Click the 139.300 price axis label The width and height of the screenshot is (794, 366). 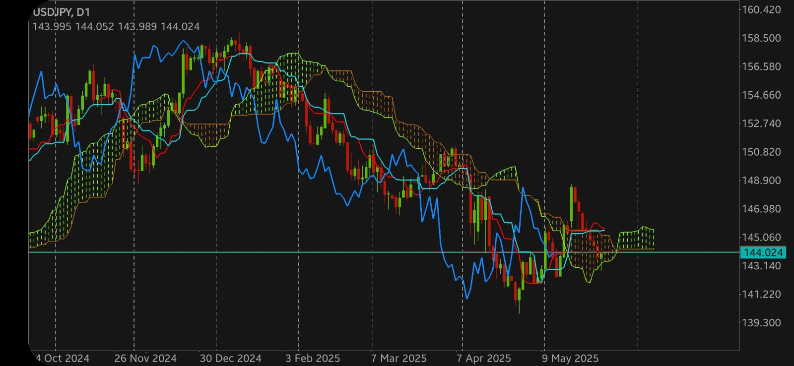coord(761,323)
